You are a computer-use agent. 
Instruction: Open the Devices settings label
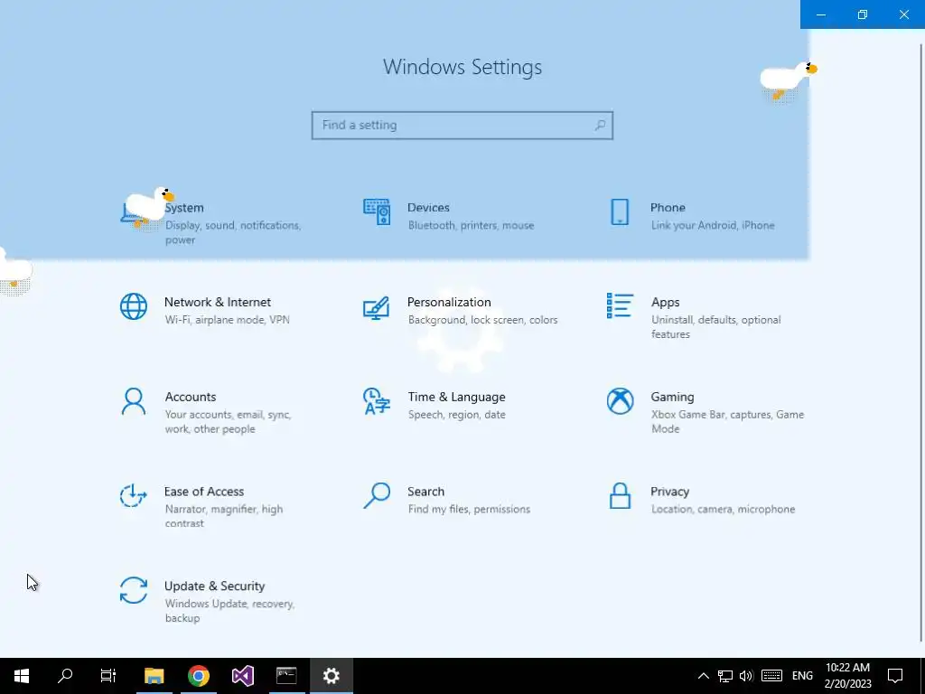coord(428,208)
